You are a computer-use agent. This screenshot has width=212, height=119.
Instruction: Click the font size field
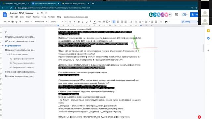(x=70, y=22)
